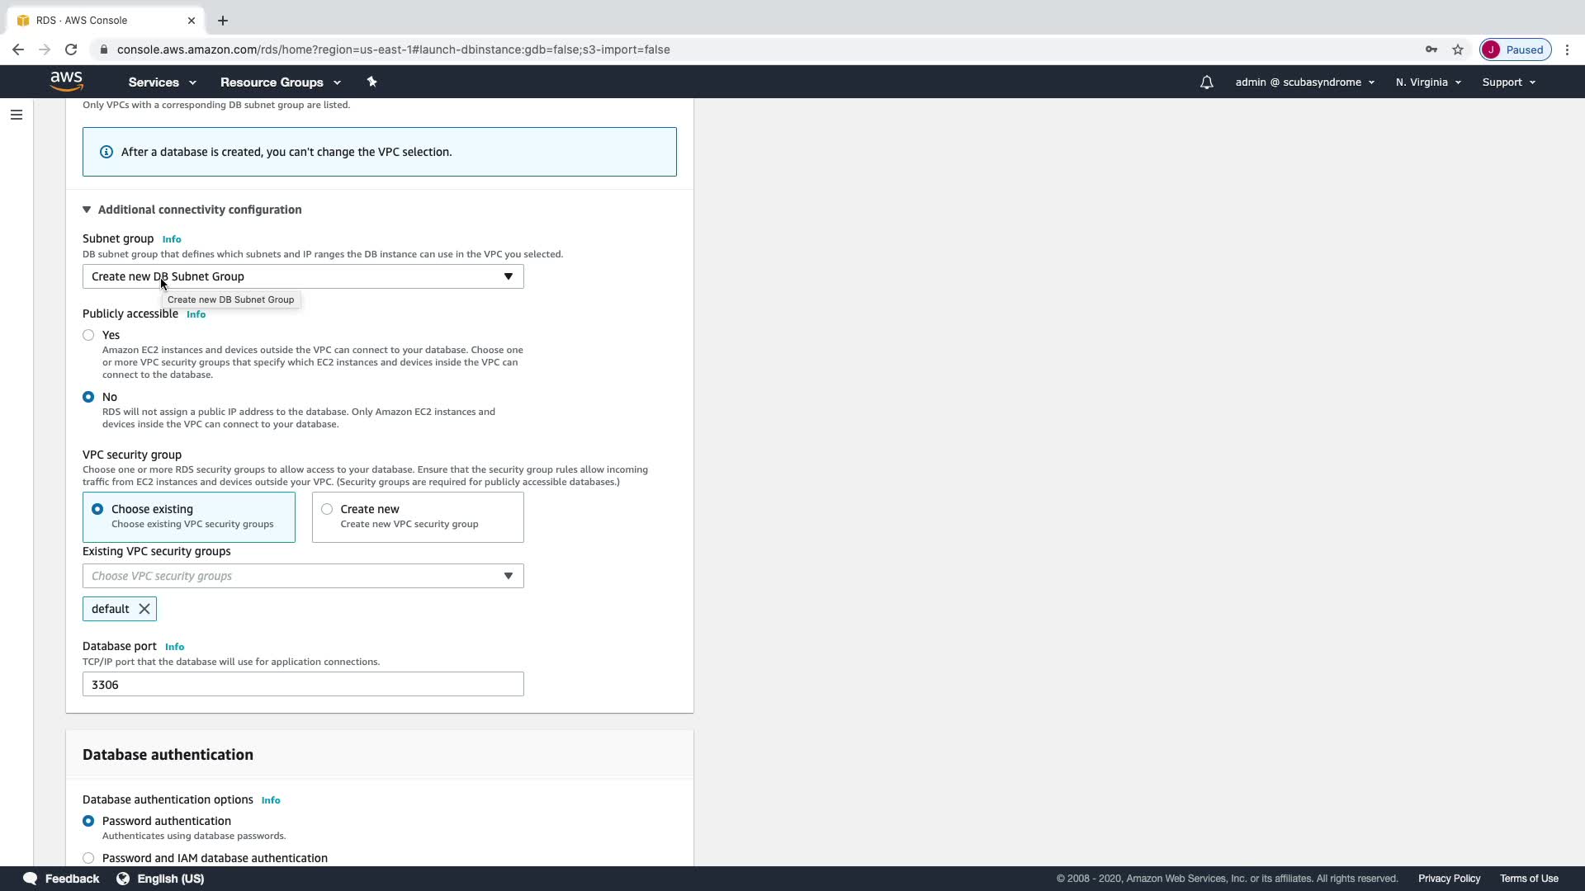Click the pin shortcut icon in navbar
Screen dimensions: 1585x891
pyautogui.click(x=371, y=82)
